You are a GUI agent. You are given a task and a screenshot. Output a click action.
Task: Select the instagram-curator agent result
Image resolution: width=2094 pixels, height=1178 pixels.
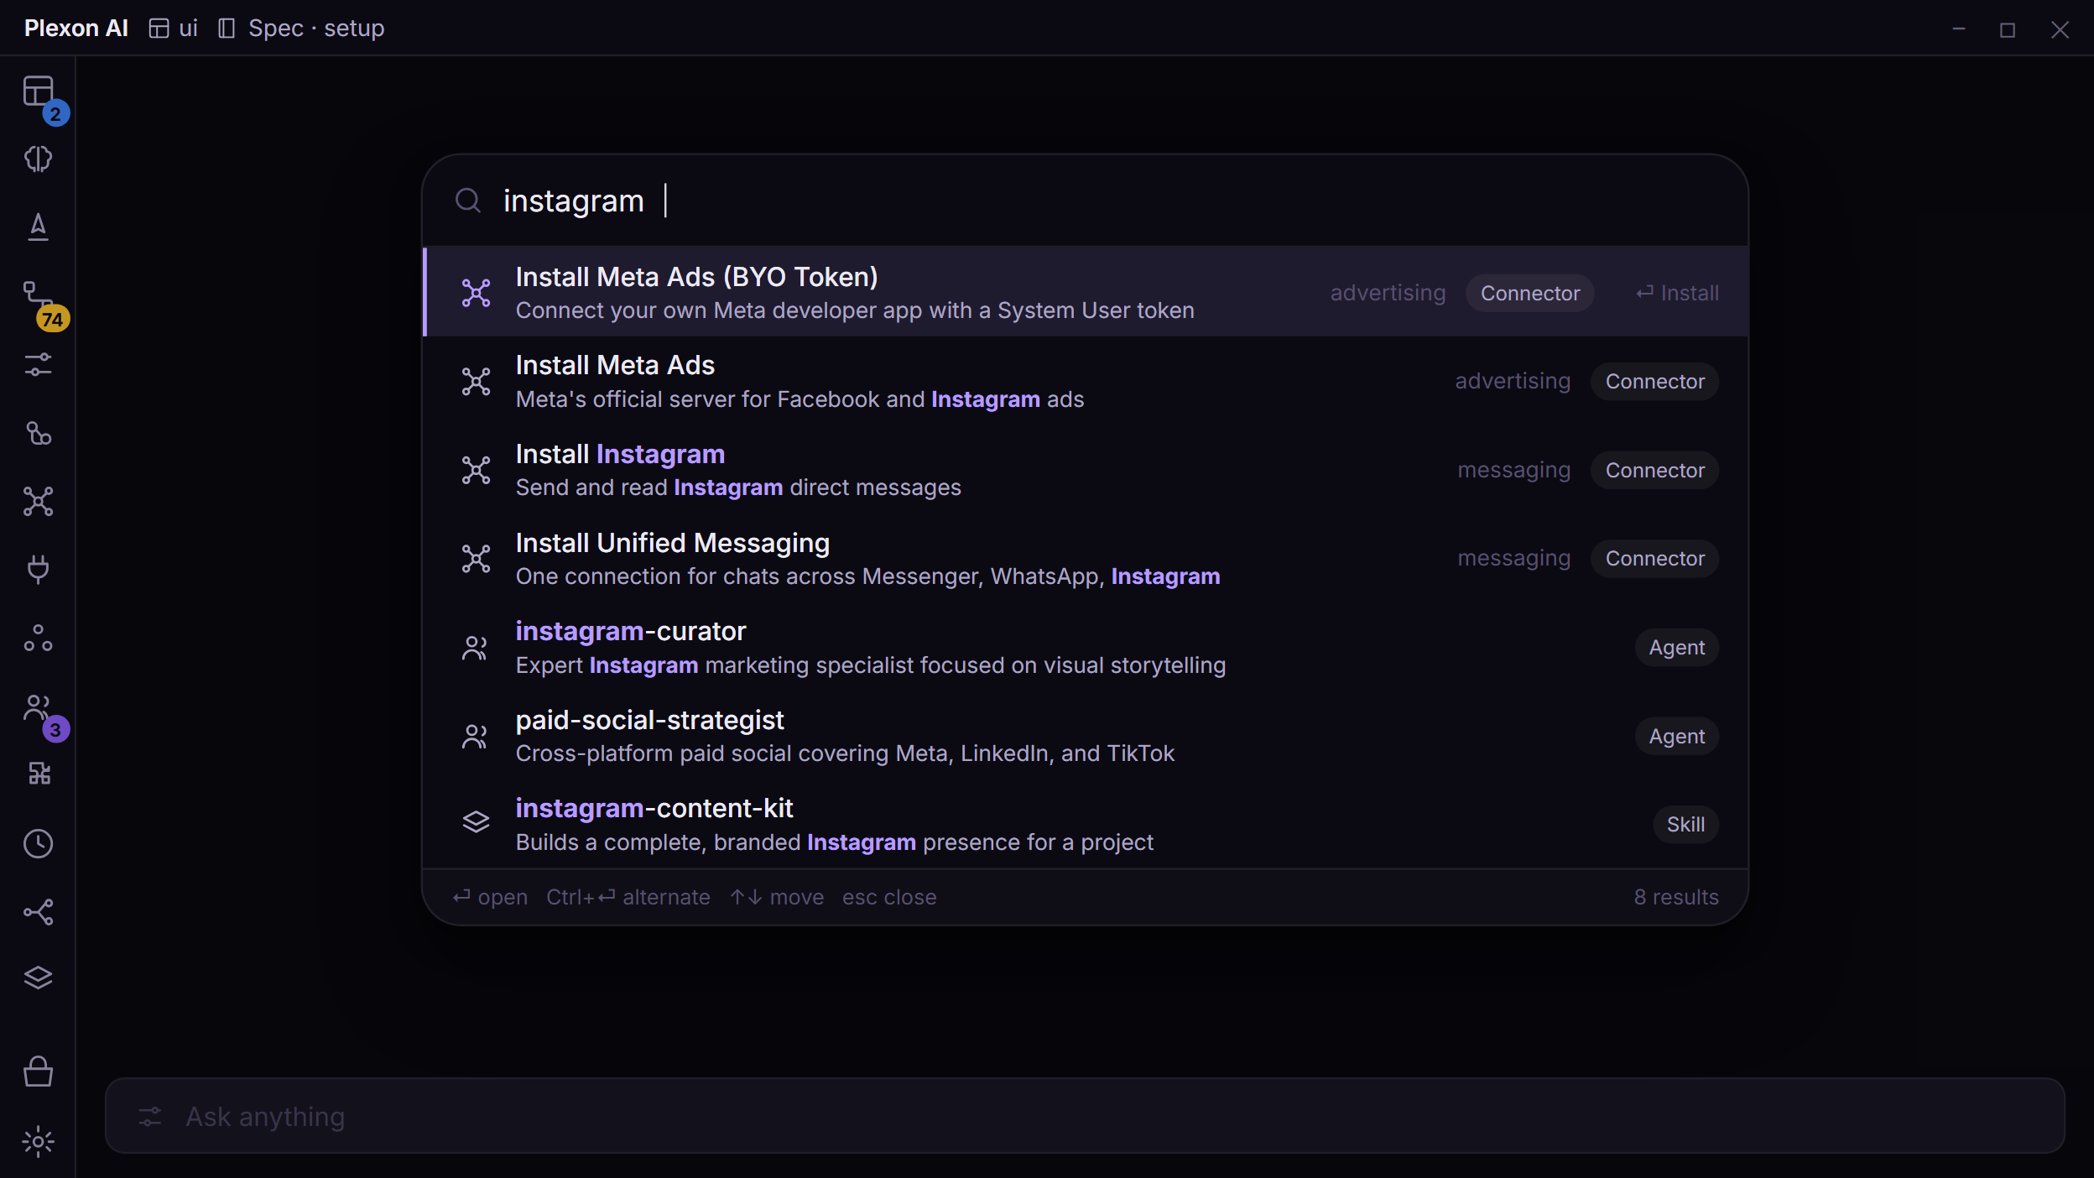tap(1086, 648)
